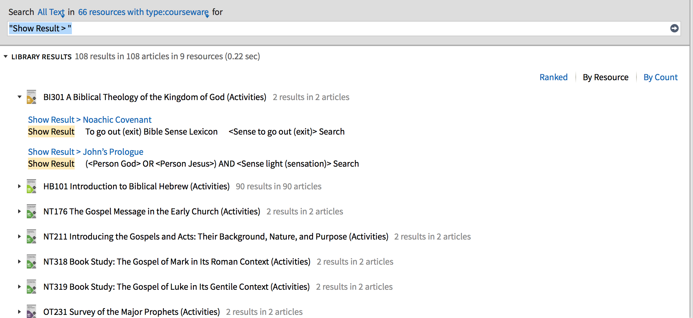Click the NT319 Gospel of Luke resource icon
Screen dimensions: 693x318
[31, 287]
